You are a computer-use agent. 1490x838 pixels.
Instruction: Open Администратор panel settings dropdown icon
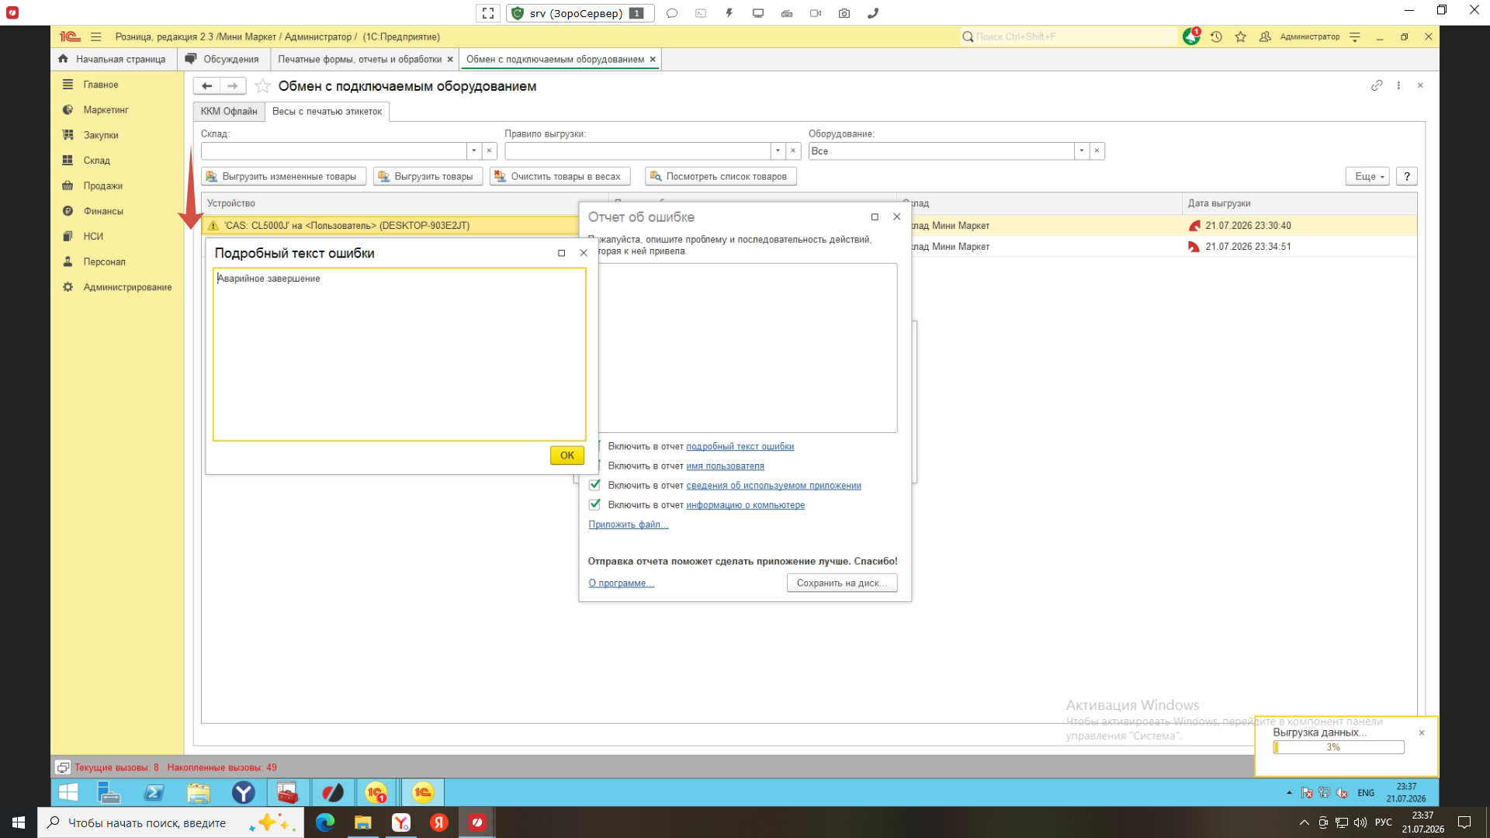(x=1355, y=36)
